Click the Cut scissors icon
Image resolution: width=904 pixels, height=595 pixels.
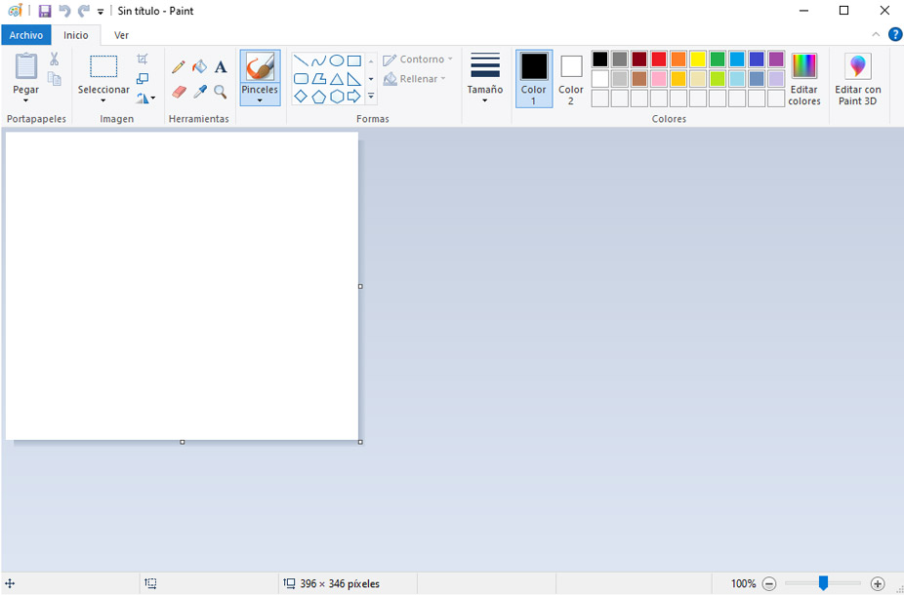click(55, 59)
